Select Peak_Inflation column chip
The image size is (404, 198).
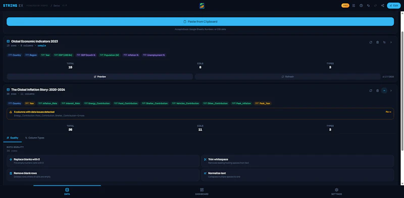point(241,103)
